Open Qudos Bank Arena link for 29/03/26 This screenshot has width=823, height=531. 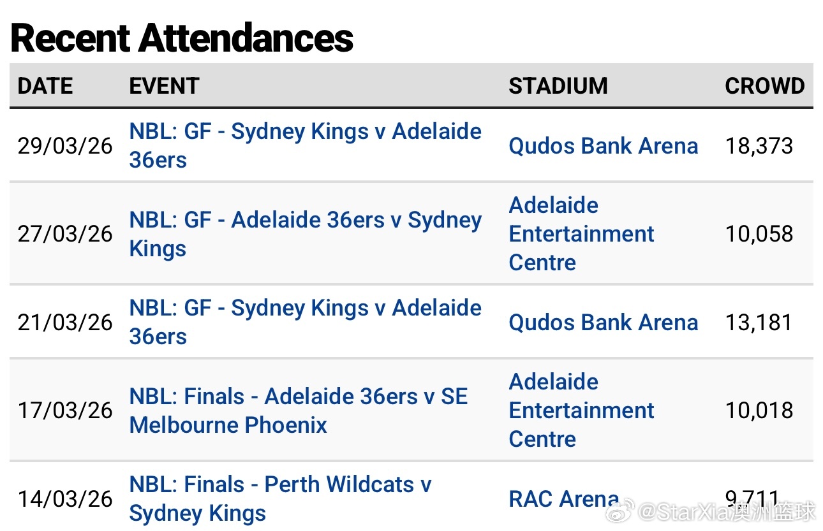pos(603,146)
